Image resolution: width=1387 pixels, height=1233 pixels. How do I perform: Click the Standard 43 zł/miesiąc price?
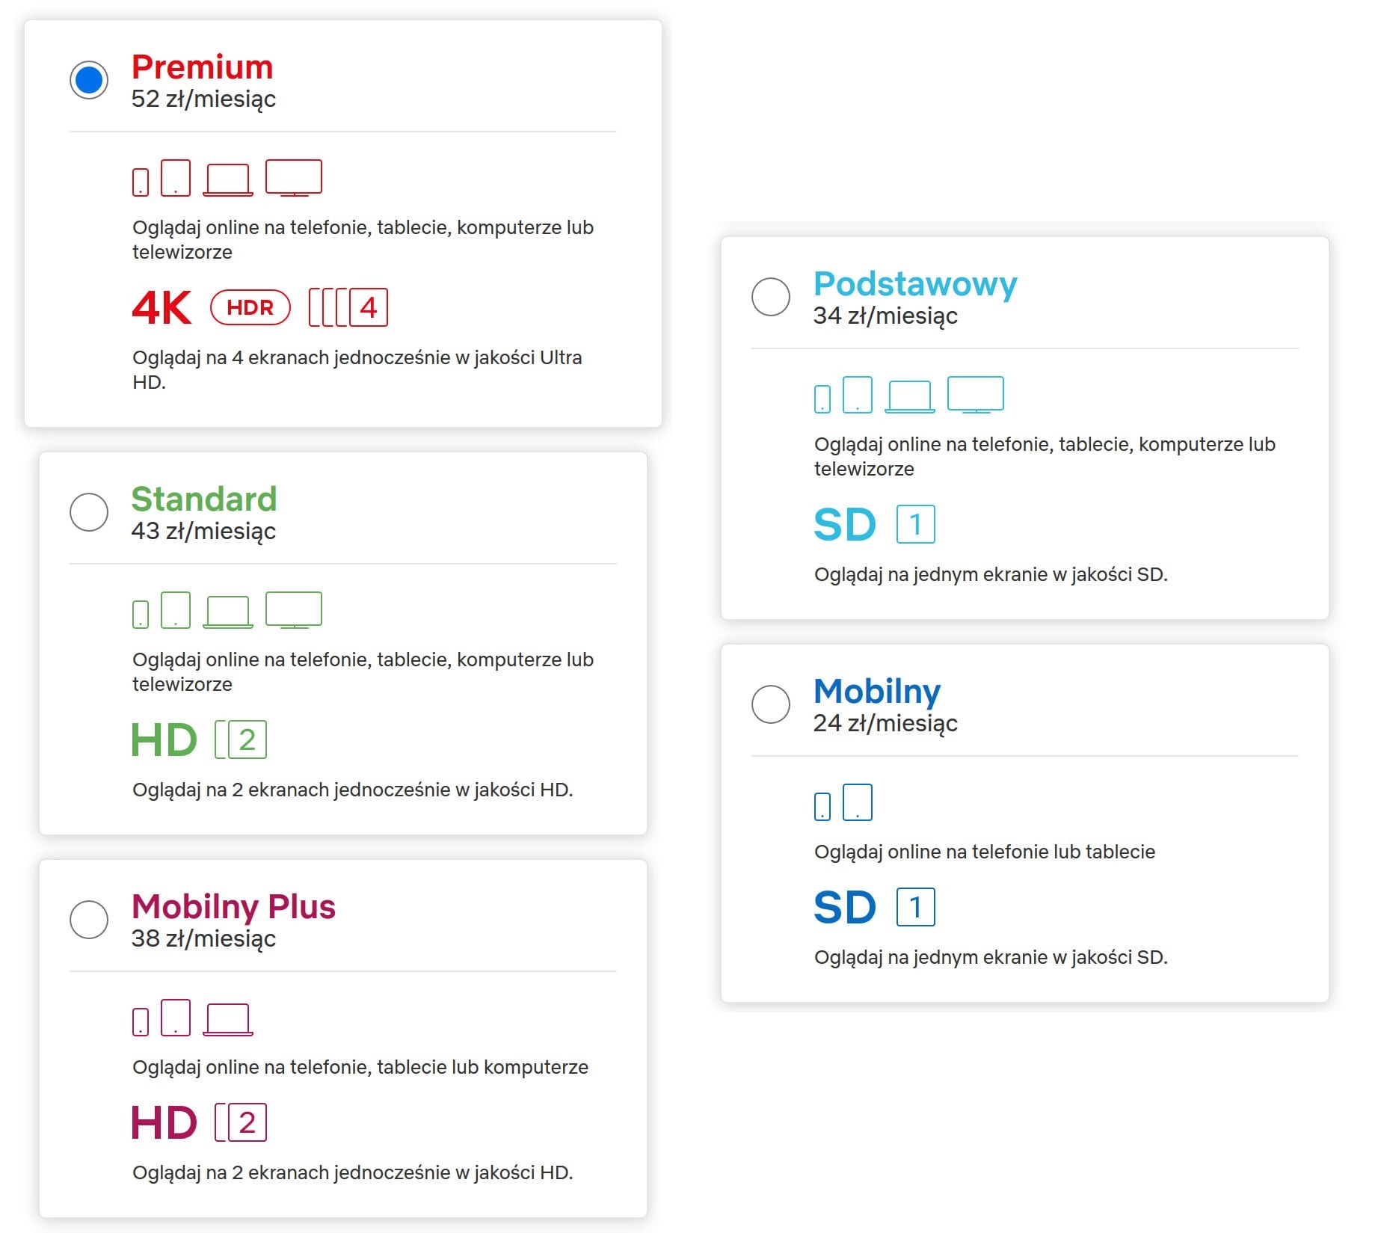click(x=203, y=531)
